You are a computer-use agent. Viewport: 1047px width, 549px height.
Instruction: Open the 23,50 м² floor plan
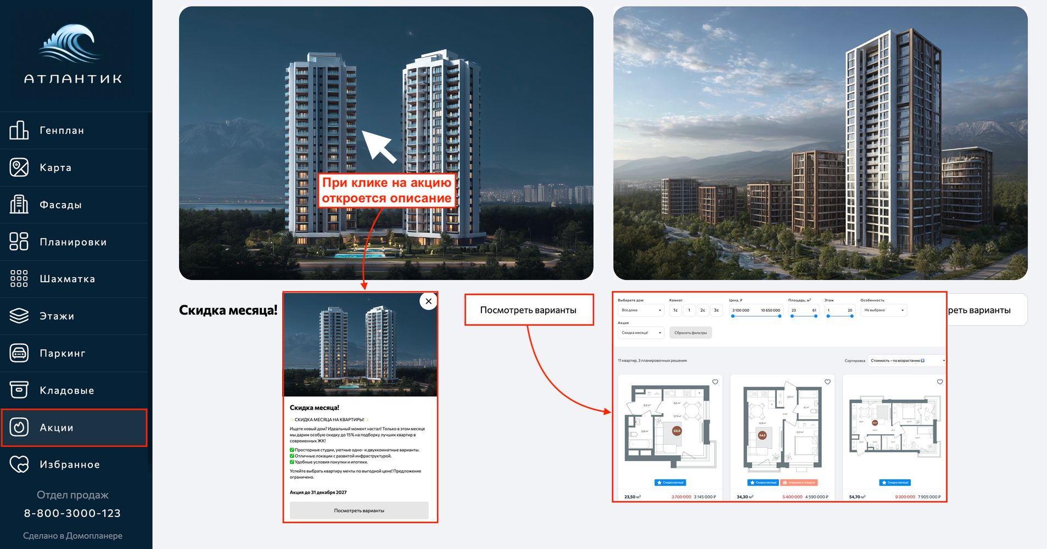pos(670,426)
